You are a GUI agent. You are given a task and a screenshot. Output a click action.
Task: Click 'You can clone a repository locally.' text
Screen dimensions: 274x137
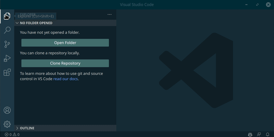50,53
